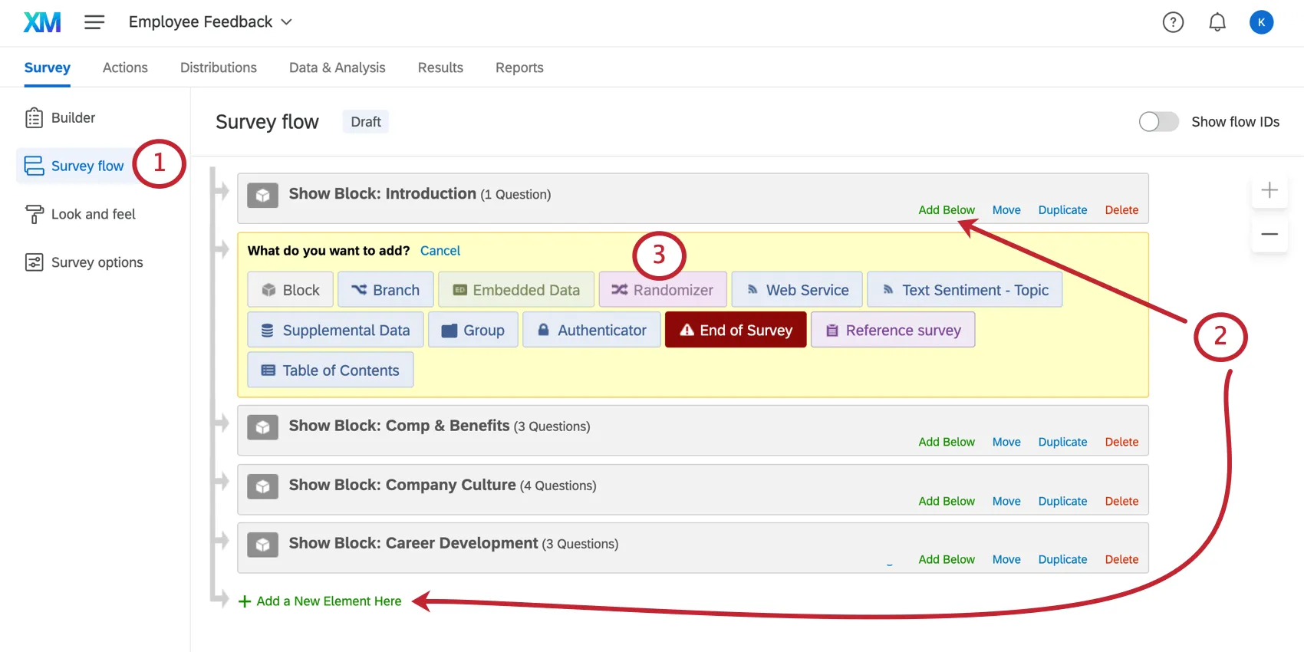Open the Distributions tab
The image size is (1304, 652).
point(219,68)
